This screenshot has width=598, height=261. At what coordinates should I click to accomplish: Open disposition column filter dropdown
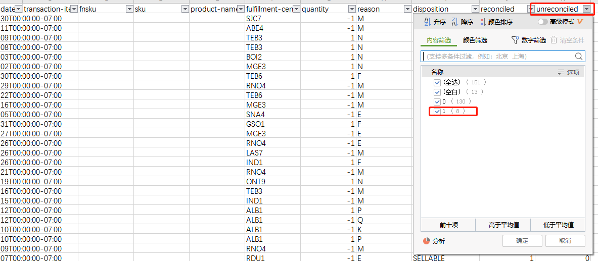475,9
